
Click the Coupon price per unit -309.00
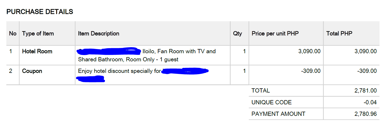pyautogui.click(x=311, y=71)
